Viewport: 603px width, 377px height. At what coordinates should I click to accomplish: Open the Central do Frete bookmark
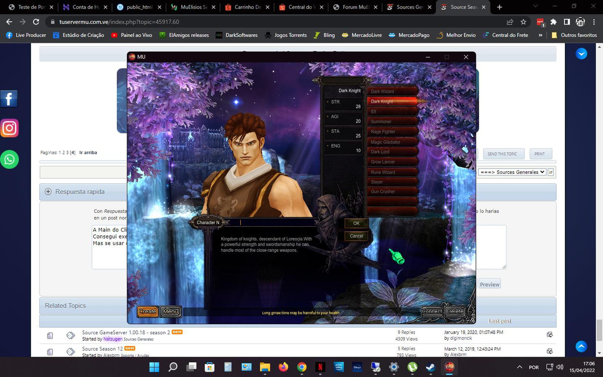click(505, 35)
